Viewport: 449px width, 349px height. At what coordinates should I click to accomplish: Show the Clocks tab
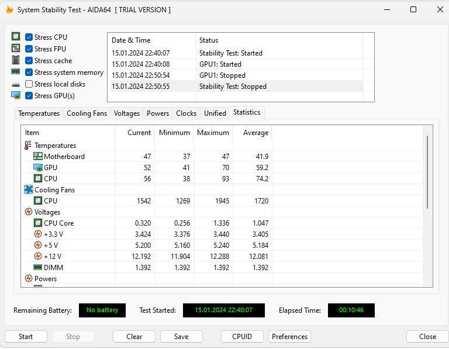pyautogui.click(x=186, y=113)
